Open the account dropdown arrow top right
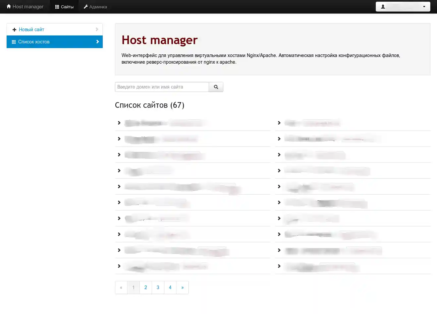Screen dimensions: 437x314 point(424,6)
